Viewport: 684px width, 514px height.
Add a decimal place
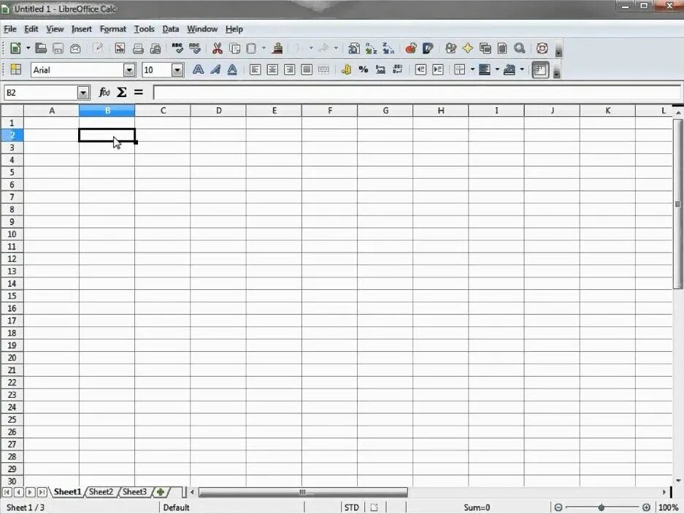[380, 70]
